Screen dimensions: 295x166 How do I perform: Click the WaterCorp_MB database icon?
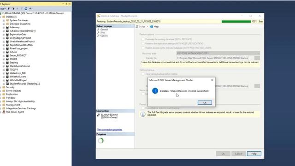pos(7,73)
